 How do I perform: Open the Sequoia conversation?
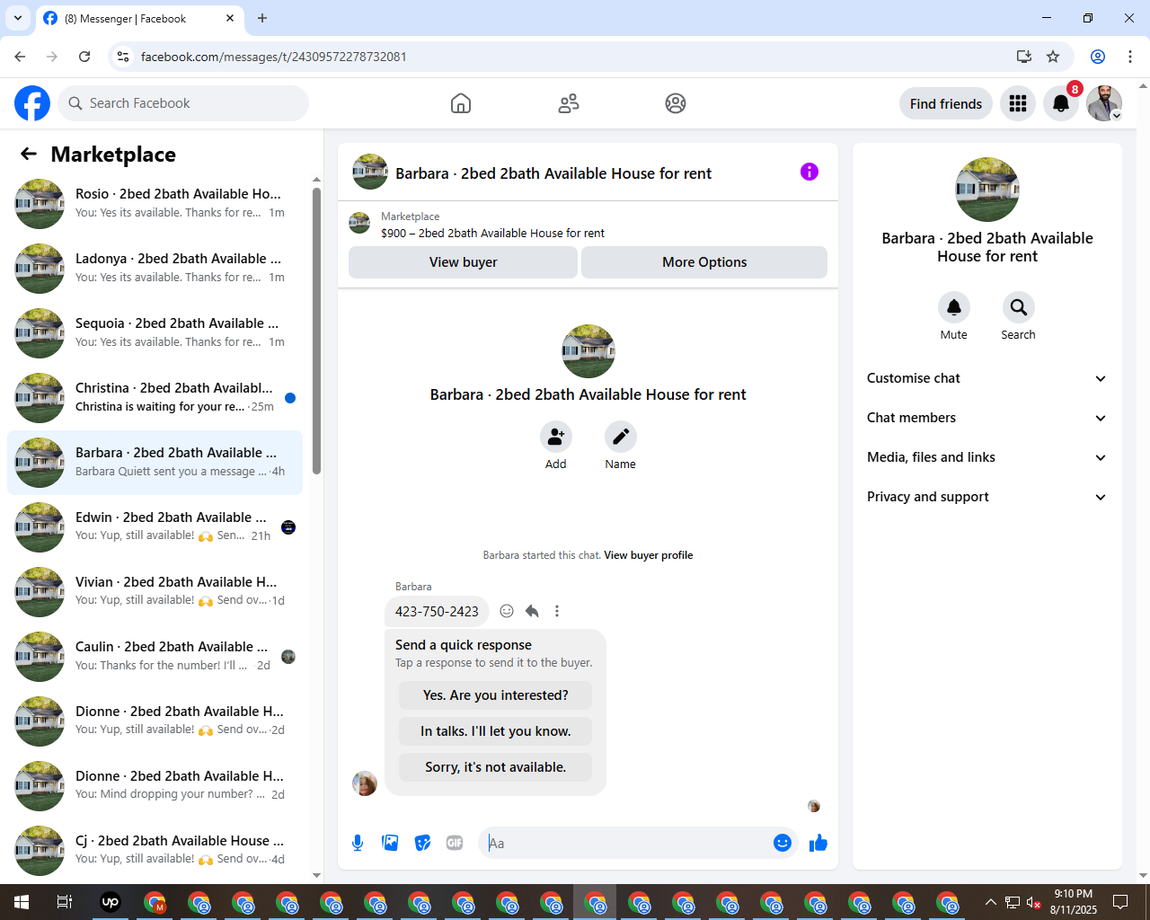[155, 333]
